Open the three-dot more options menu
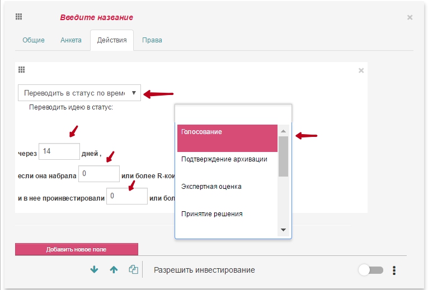 pyautogui.click(x=394, y=270)
